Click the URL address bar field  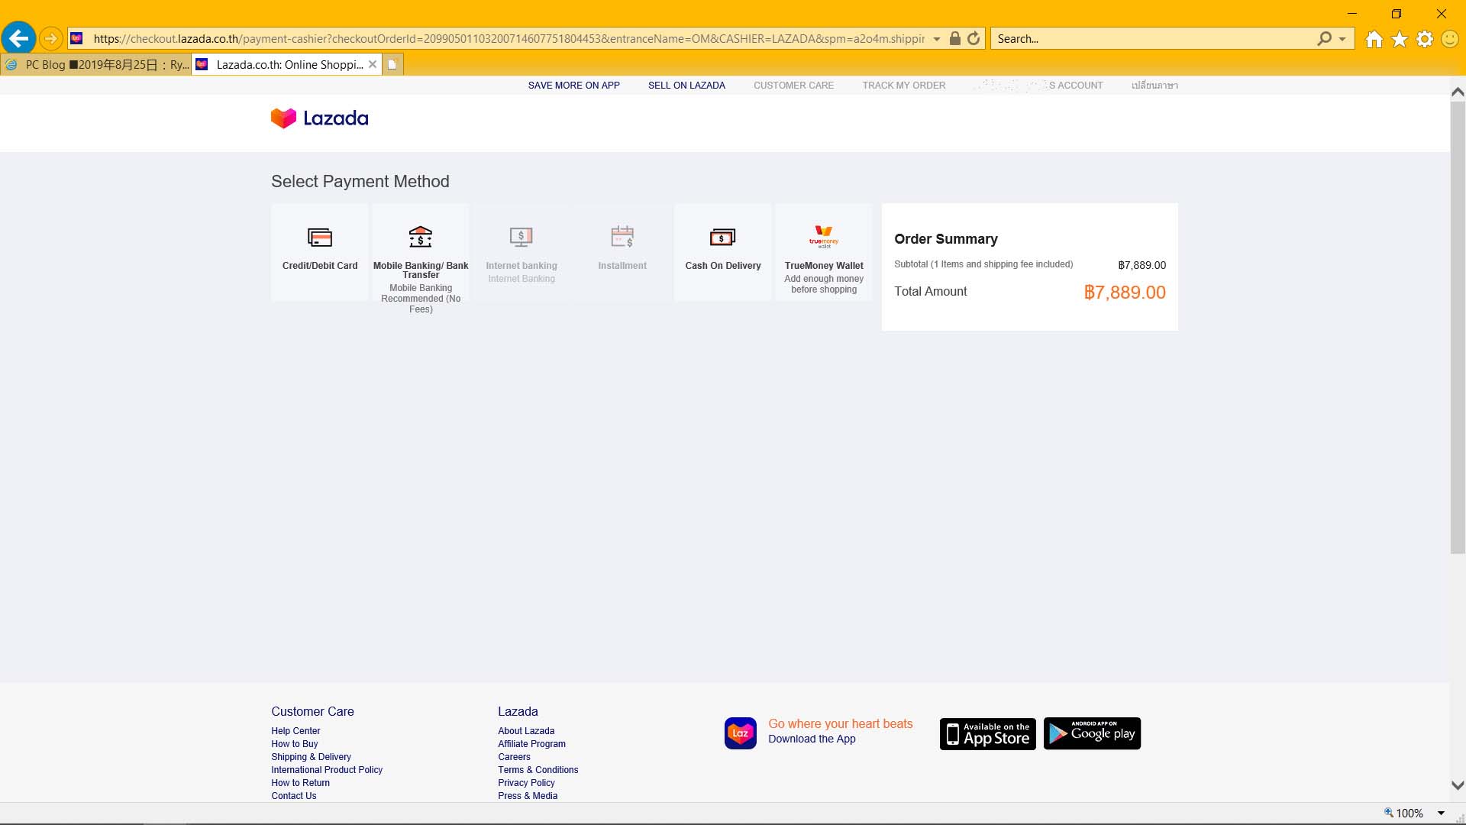click(508, 39)
